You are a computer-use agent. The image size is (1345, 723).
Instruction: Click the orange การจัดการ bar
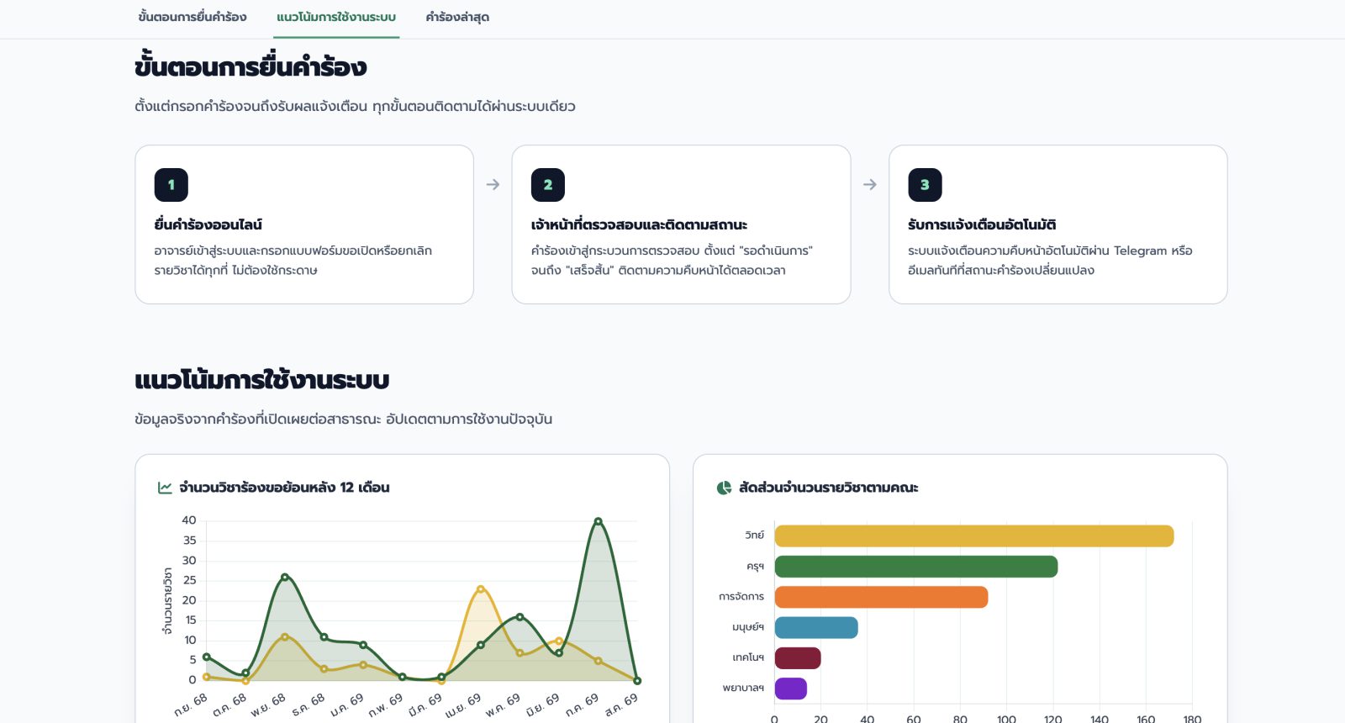coord(881,597)
